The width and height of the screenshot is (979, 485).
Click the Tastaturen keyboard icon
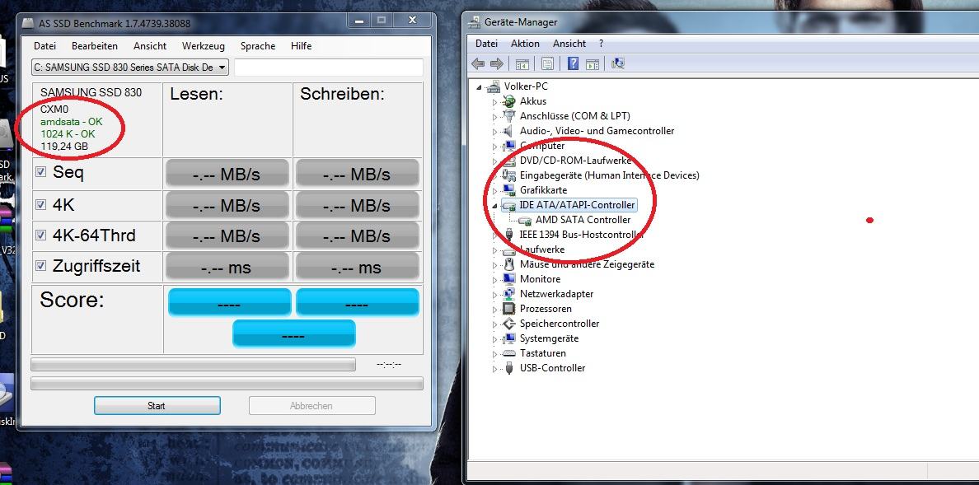[x=508, y=353]
